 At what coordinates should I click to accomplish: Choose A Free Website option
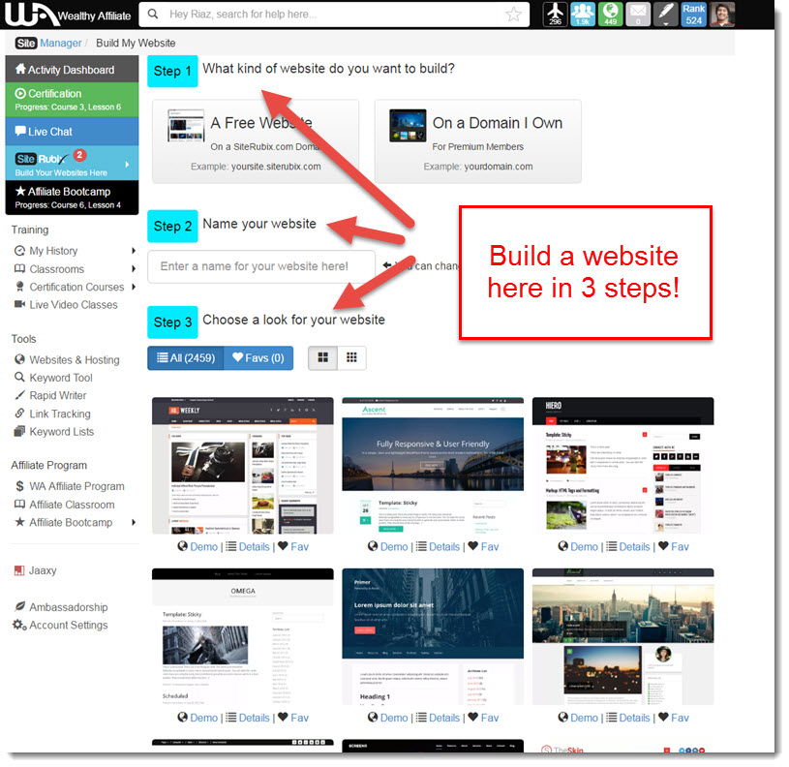click(256, 141)
